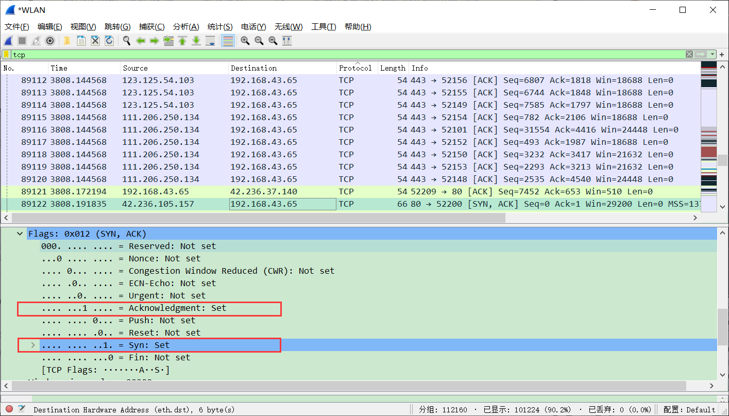Image resolution: width=729 pixels, height=416 pixels.
Task: Open the 编辑(E) menu
Action: tap(50, 27)
